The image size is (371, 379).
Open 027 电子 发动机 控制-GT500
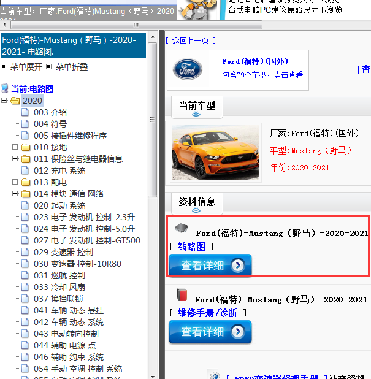(86, 240)
